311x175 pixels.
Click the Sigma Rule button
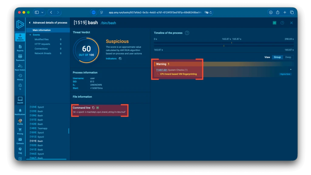click(x=285, y=74)
